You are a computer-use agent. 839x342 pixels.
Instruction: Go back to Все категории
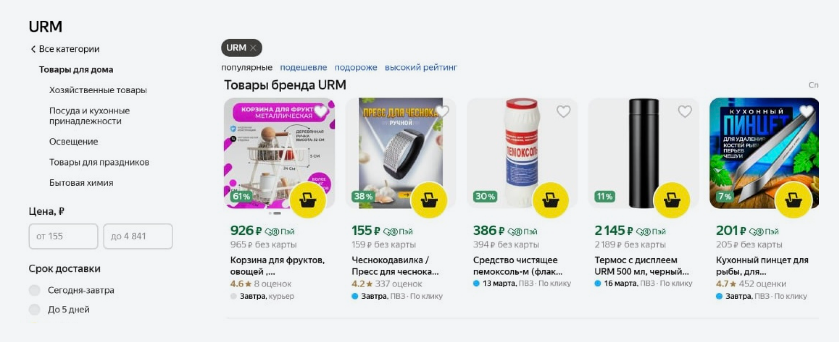coord(65,49)
